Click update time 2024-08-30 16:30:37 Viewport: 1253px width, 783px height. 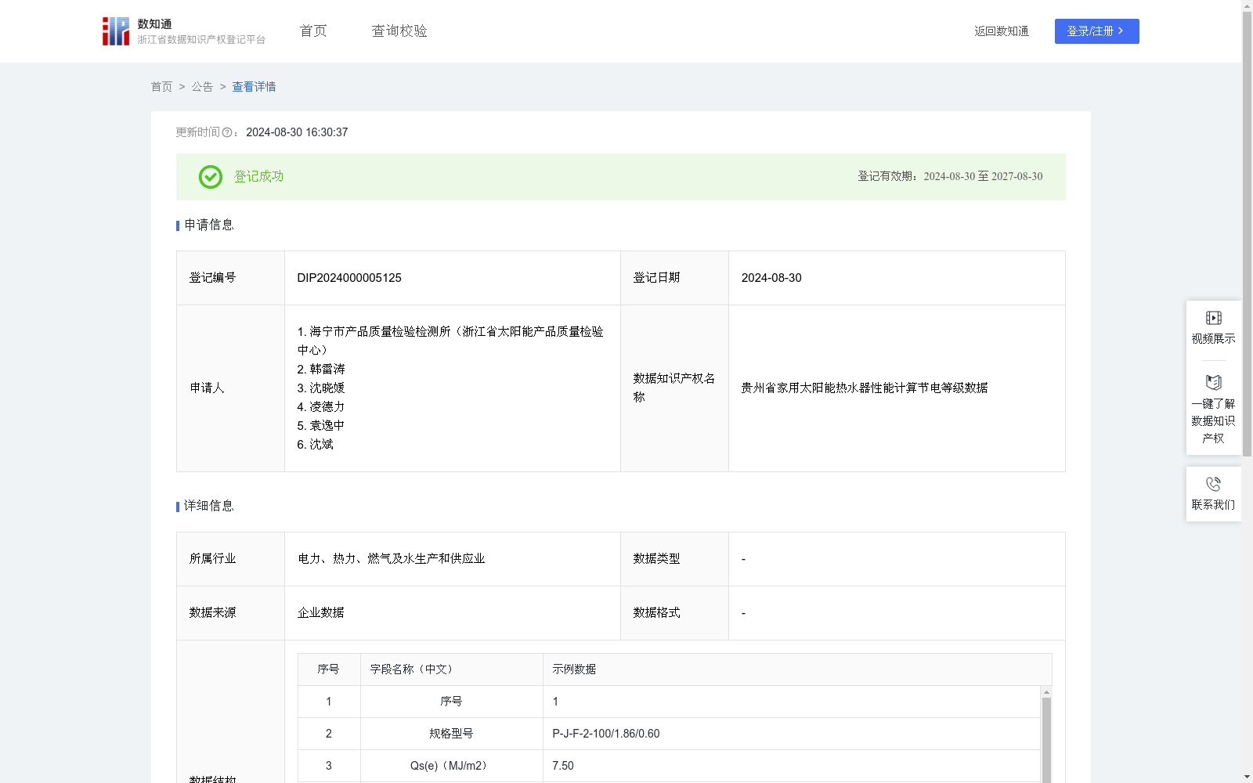coord(297,132)
